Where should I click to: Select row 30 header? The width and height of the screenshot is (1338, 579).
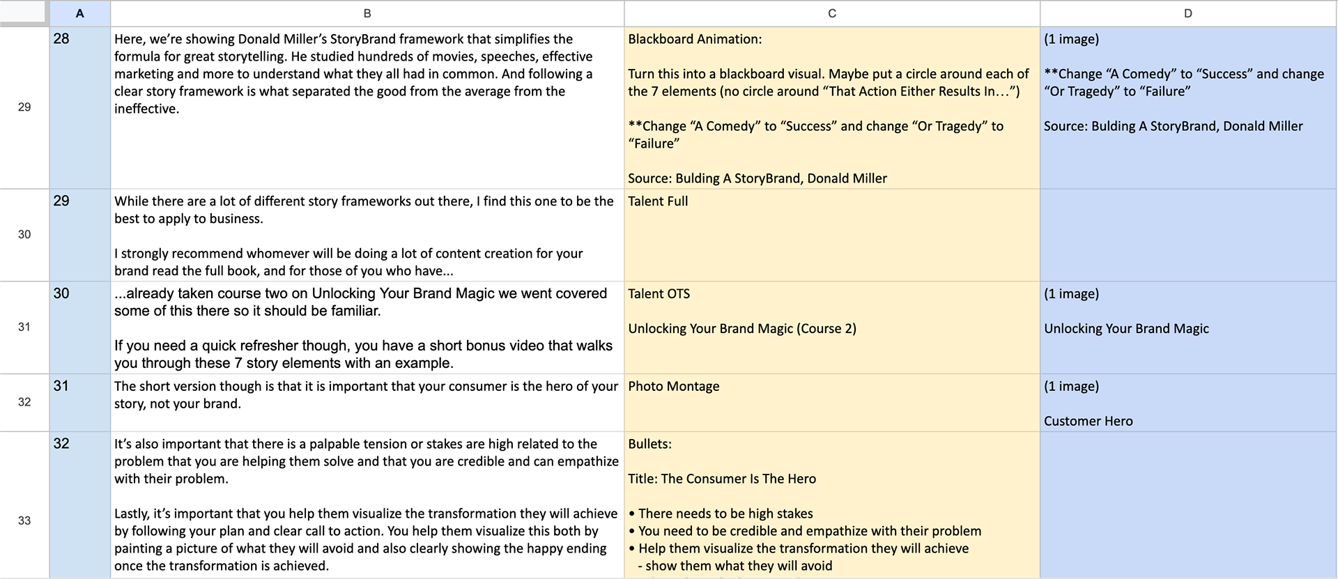pyautogui.click(x=24, y=235)
